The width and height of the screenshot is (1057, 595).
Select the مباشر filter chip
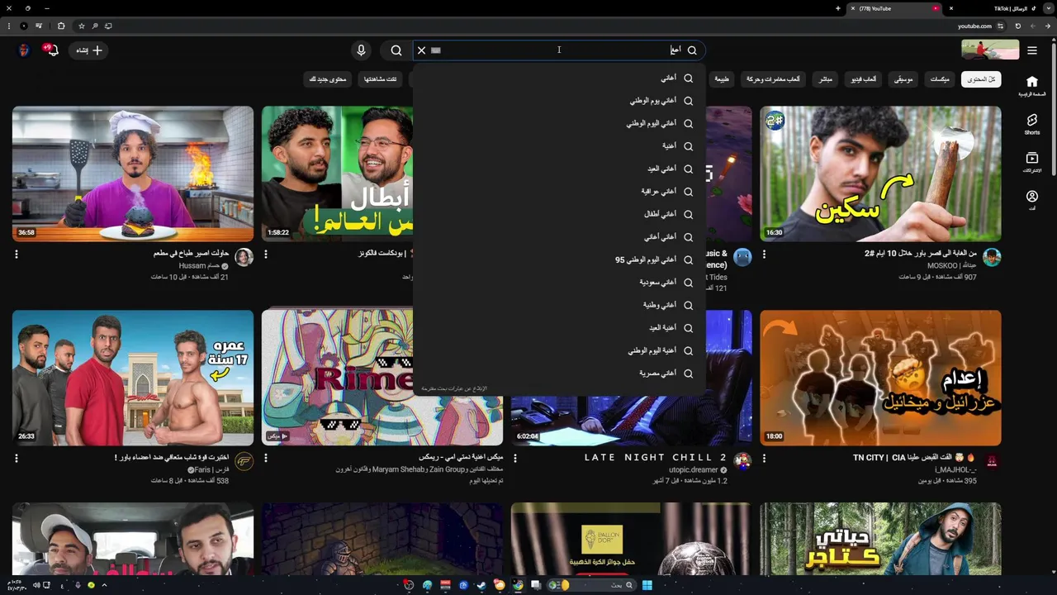825,79
